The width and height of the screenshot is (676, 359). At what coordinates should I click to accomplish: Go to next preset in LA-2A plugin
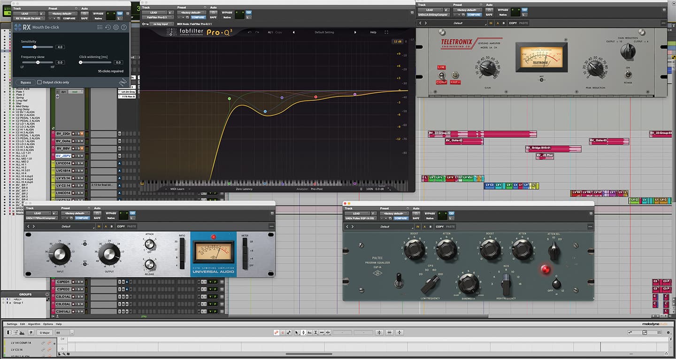pyautogui.click(x=426, y=23)
